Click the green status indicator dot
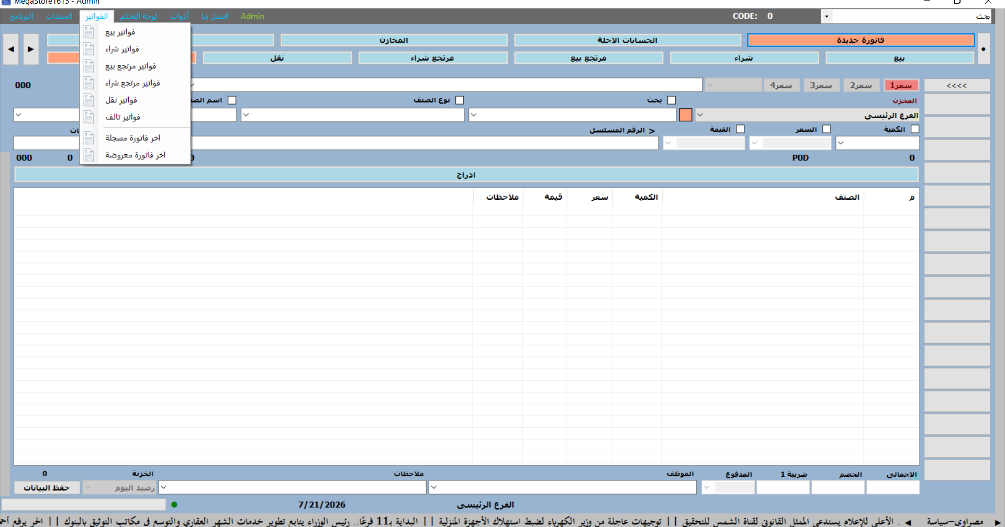 pyautogui.click(x=174, y=505)
